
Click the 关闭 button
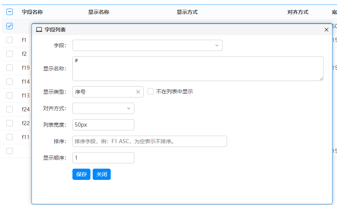[x=102, y=174]
